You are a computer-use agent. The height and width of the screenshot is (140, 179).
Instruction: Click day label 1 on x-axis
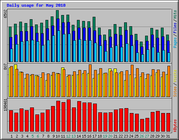12,136
